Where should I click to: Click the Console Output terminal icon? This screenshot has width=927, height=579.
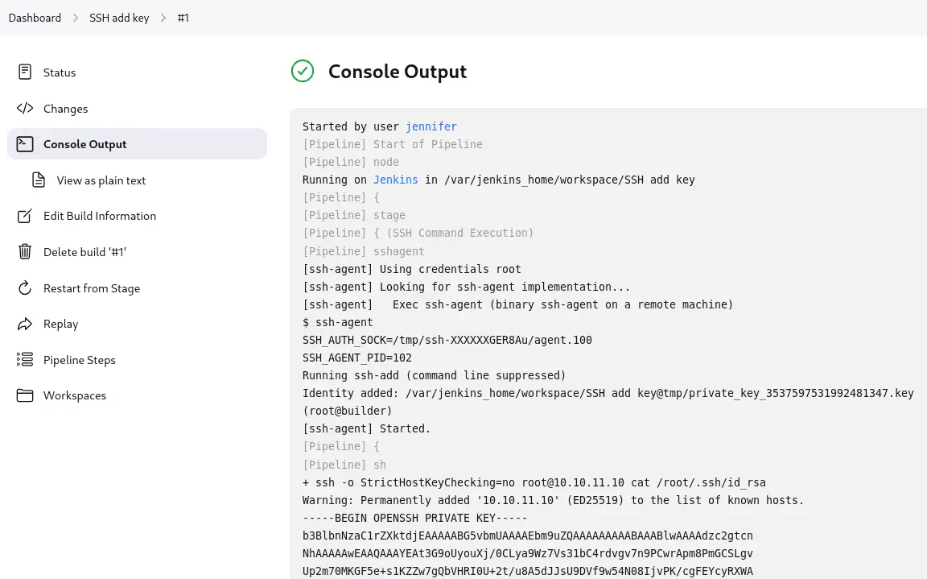[25, 144]
